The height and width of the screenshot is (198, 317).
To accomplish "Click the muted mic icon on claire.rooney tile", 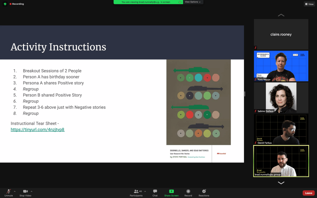I will click(256, 48).
